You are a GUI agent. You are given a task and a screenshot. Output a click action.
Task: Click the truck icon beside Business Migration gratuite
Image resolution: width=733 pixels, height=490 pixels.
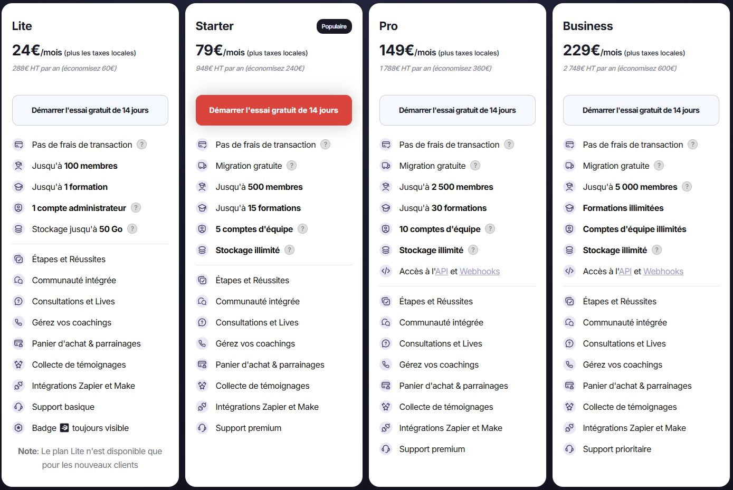pyautogui.click(x=569, y=166)
